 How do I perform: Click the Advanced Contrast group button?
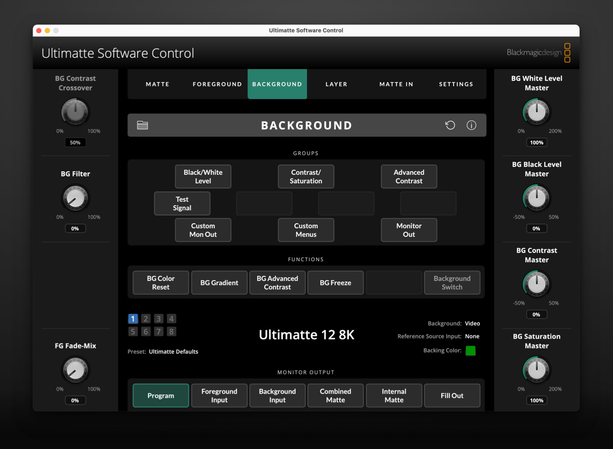pos(409,176)
